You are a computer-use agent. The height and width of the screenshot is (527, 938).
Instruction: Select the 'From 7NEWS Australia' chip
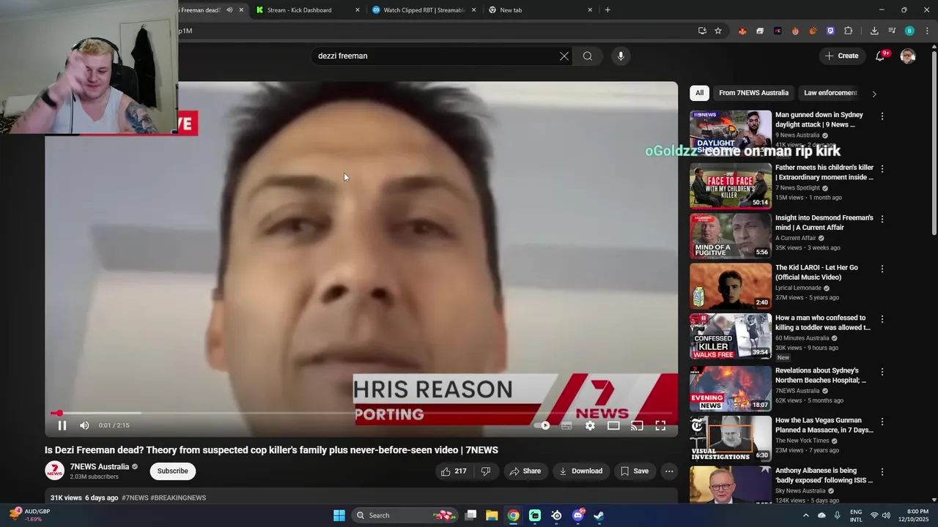753,93
